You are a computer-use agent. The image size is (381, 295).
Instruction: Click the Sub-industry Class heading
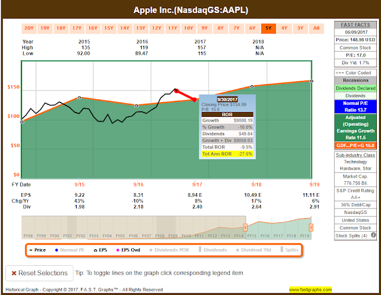[x=355, y=155]
